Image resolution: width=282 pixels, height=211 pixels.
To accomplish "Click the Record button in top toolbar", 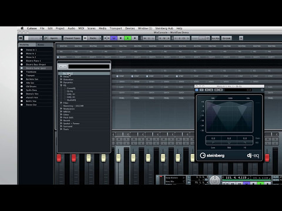I will click(x=135, y=38).
